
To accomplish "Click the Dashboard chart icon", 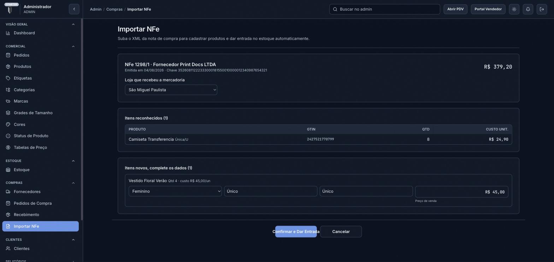I will pos(8,33).
